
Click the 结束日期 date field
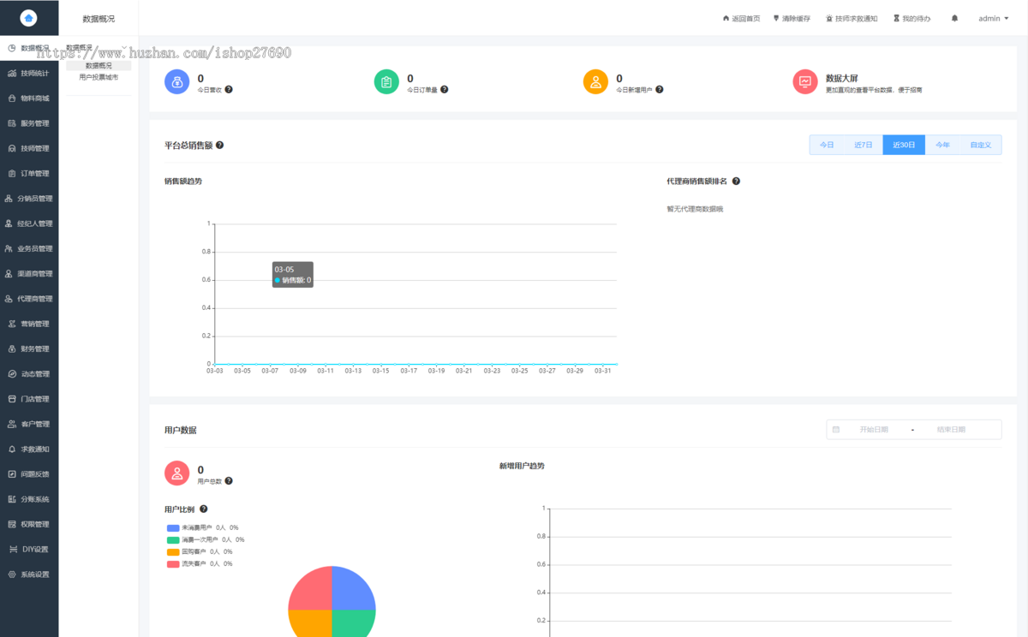coord(951,430)
